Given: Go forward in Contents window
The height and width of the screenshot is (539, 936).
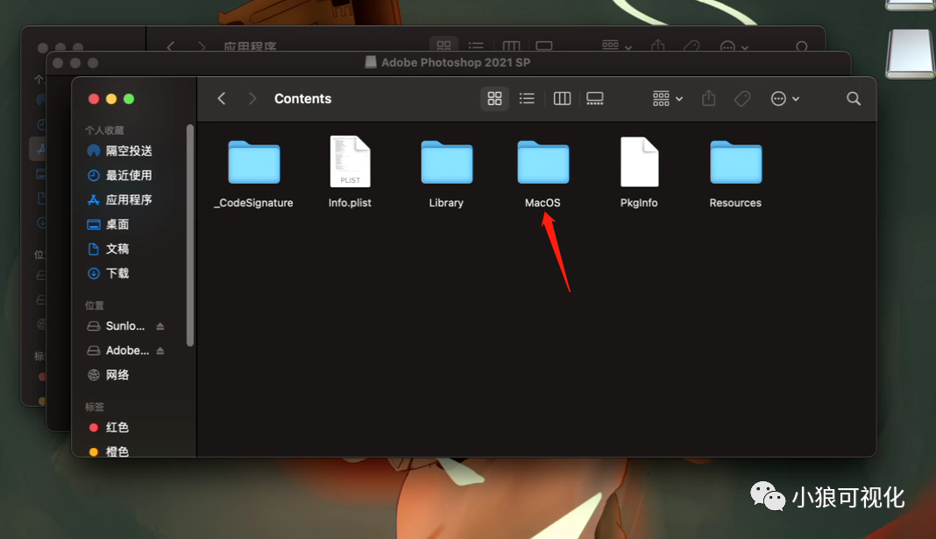Looking at the screenshot, I should point(252,98).
